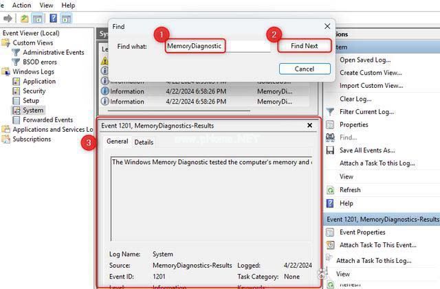Click the Subscriptions icon in tree
Screen dimensions: 440x289
pos(5,139)
